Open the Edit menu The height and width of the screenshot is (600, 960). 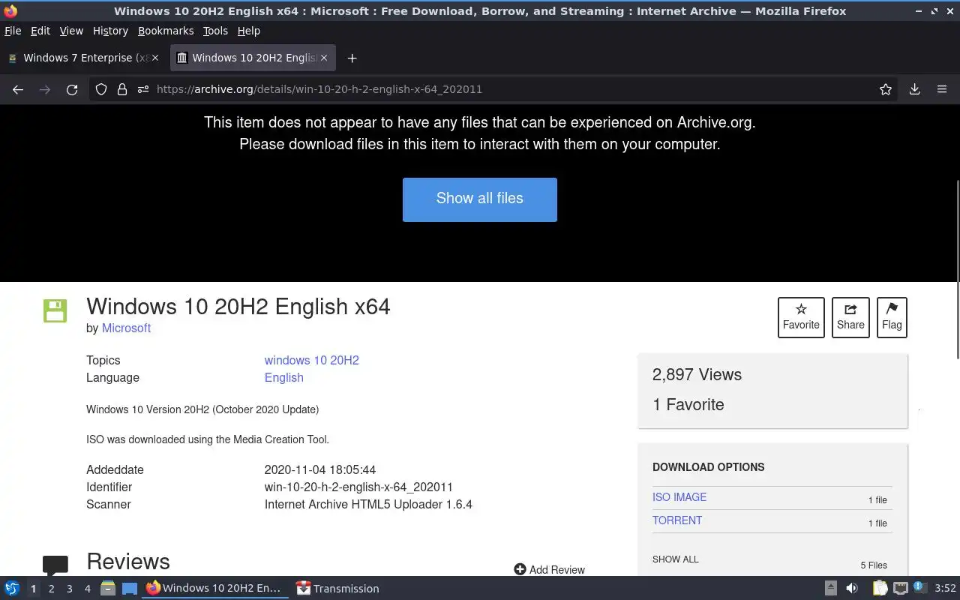pyautogui.click(x=40, y=31)
